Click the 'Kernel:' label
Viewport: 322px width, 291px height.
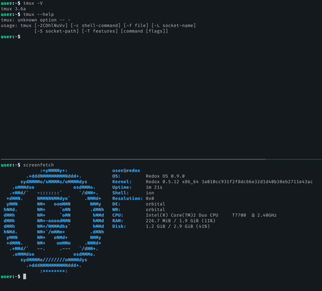[122, 182]
